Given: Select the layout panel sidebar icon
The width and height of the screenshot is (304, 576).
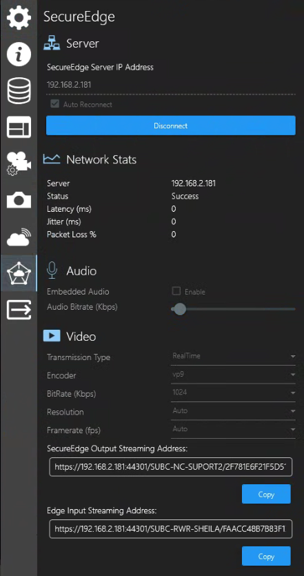Looking at the screenshot, I should [x=19, y=128].
